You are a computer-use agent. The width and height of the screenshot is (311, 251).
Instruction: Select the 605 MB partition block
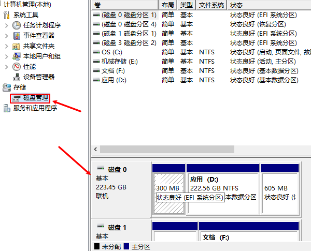pyautogui.click(x=280, y=194)
